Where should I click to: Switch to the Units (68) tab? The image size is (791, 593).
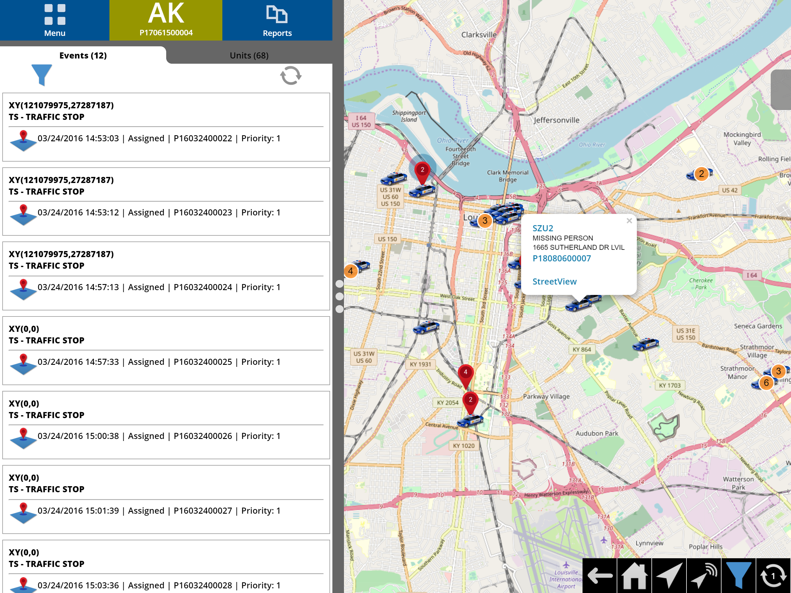[249, 55]
